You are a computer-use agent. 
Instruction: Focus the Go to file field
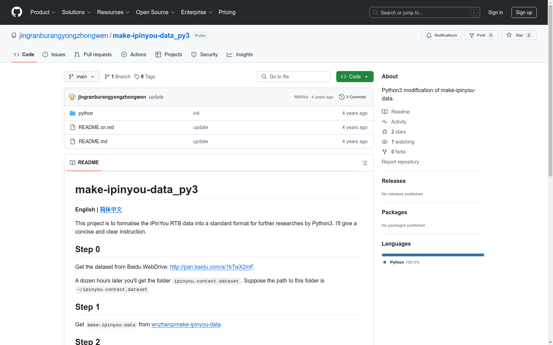tap(294, 77)
